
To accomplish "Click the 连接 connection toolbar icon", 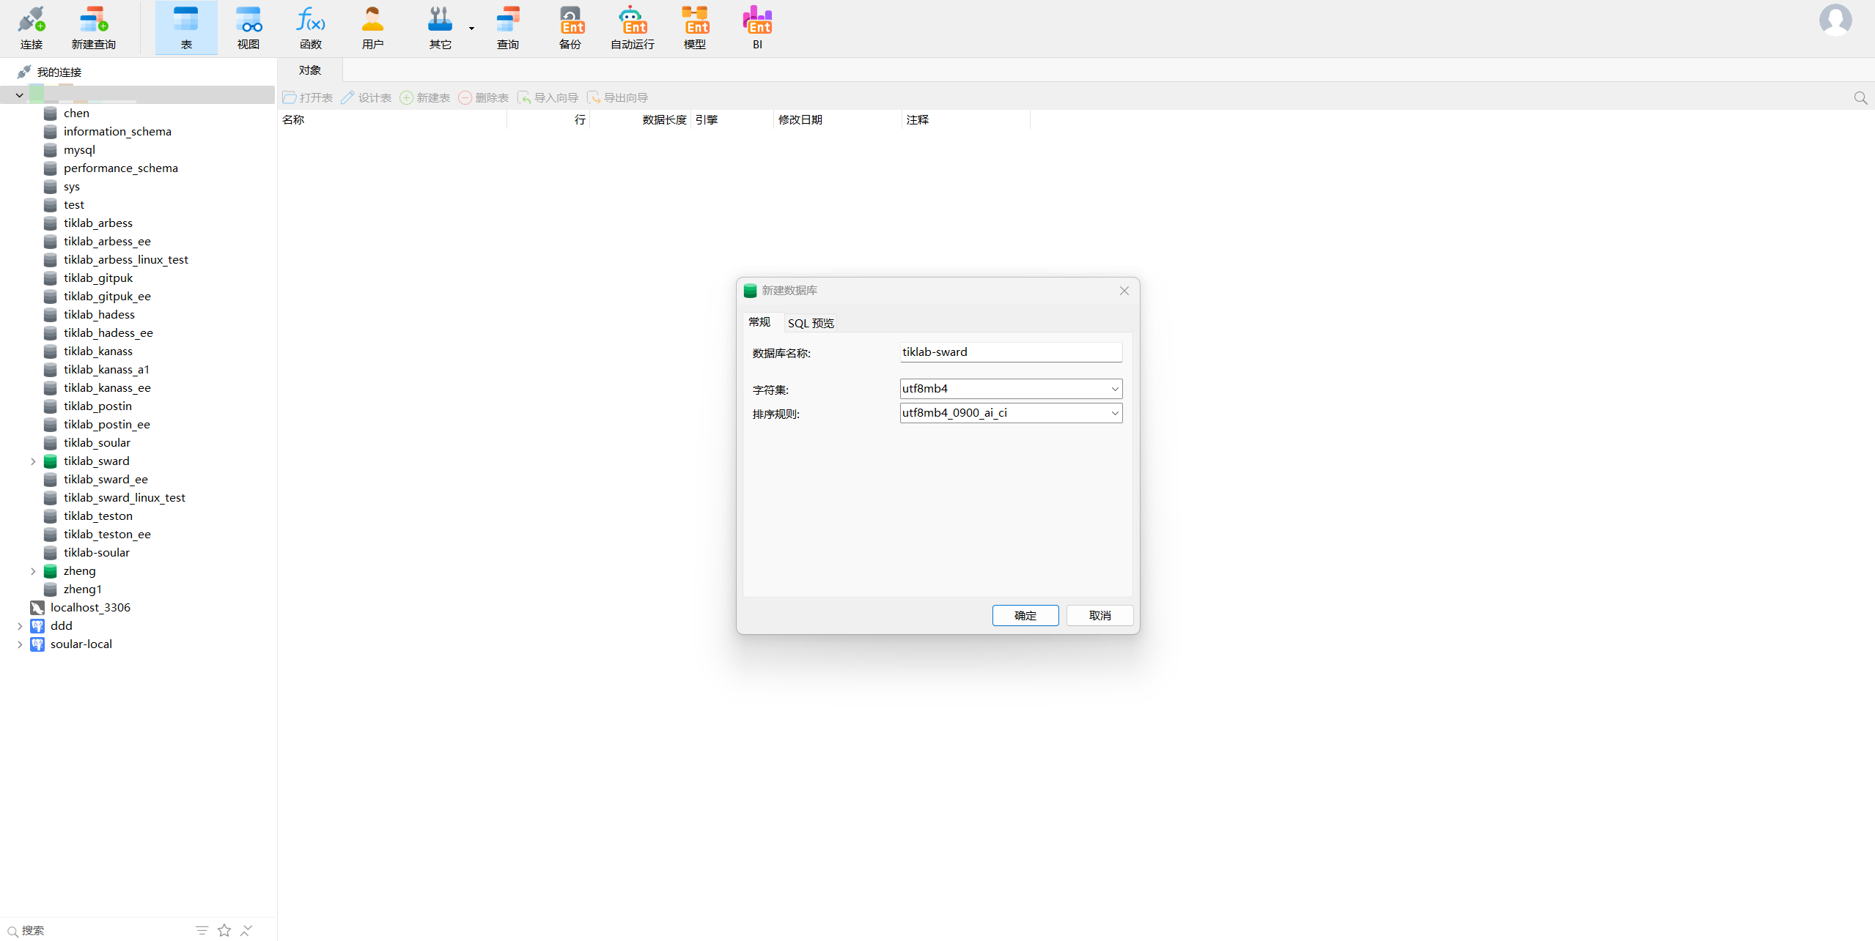I will coord(31,28).
